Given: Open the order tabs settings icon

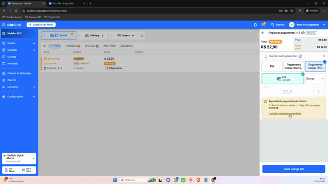Looking at the screenshot, I should coord(142,36).
